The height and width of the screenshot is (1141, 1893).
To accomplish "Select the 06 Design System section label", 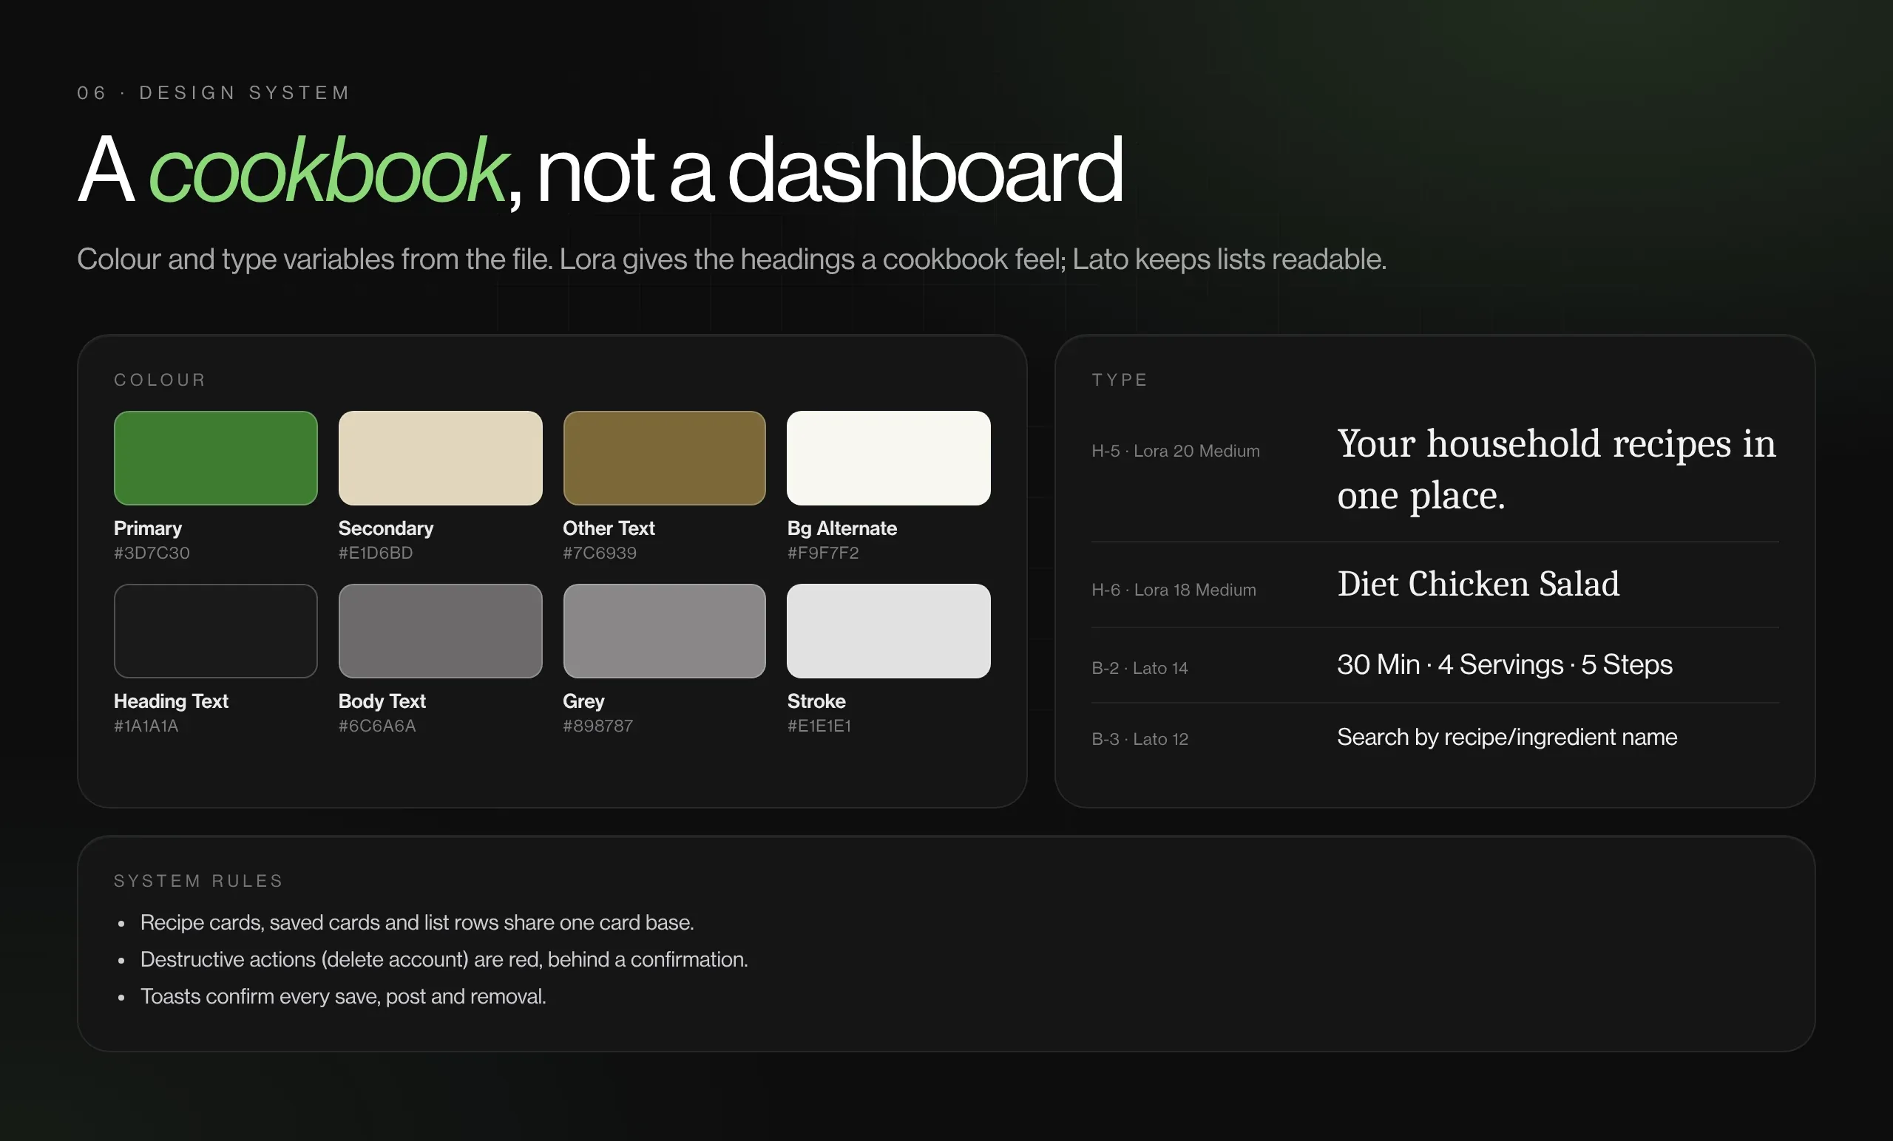I will 214,93.
